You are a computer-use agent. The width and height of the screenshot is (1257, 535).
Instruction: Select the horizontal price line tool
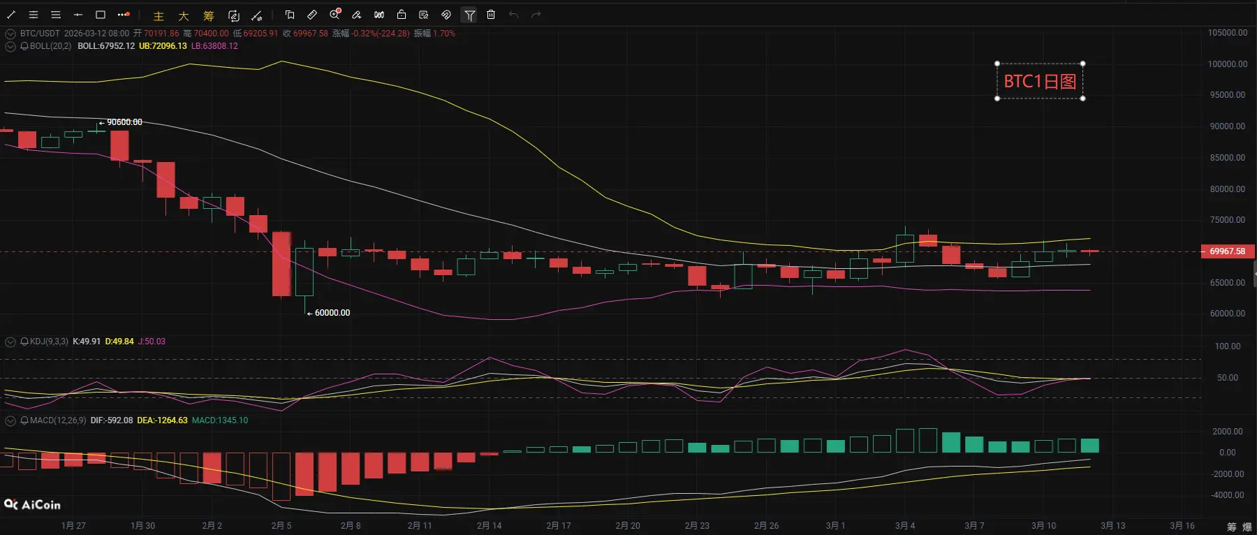tap(78, 15)
